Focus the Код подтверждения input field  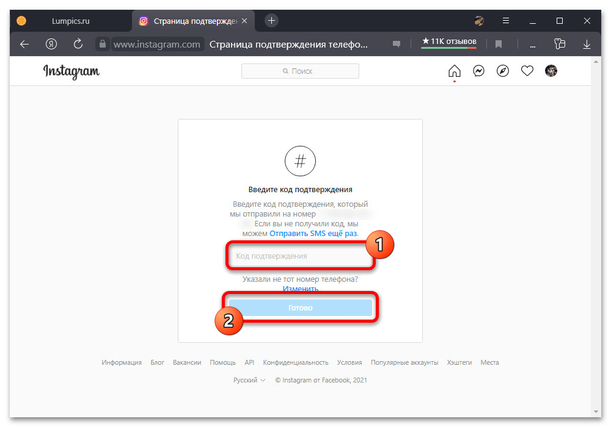tap(300, 256)
